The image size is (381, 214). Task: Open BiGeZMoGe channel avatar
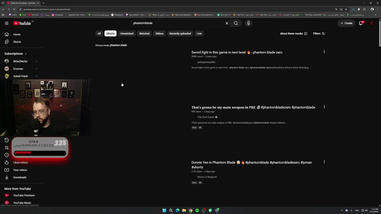pos(7,61)
